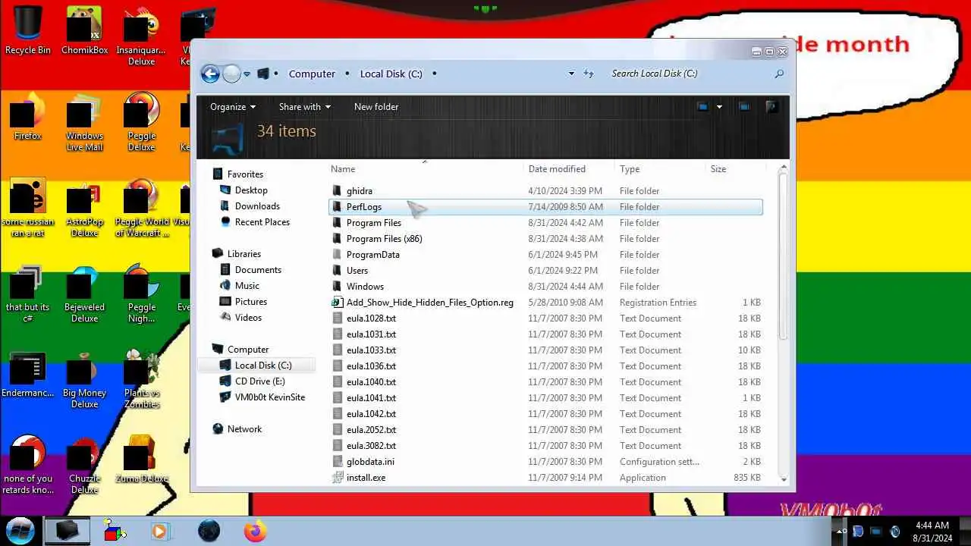
Task: Click the computer icon in the address bar
Action: [263, 74]
